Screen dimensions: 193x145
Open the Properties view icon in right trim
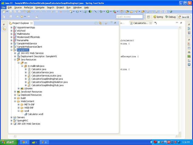pos(189,48)
